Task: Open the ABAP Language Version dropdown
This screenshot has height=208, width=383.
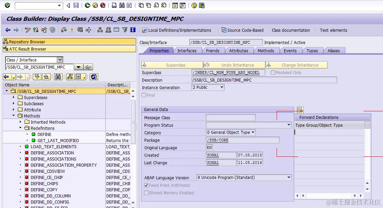Action: [289, 178]
